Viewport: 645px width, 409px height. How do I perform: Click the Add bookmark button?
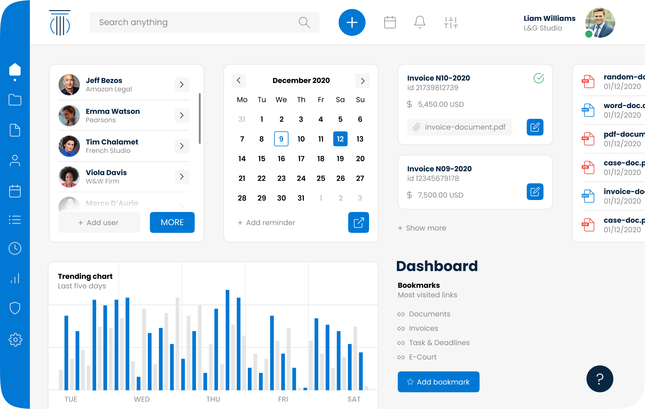(438, 382)
